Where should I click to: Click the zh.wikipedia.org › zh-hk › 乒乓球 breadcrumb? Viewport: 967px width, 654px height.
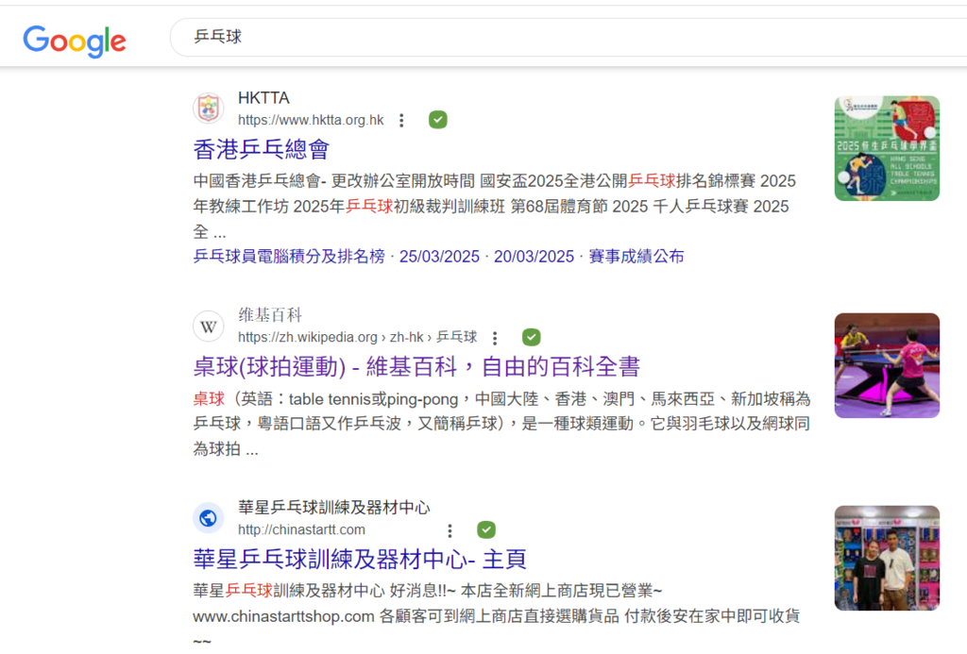(357, 337)
